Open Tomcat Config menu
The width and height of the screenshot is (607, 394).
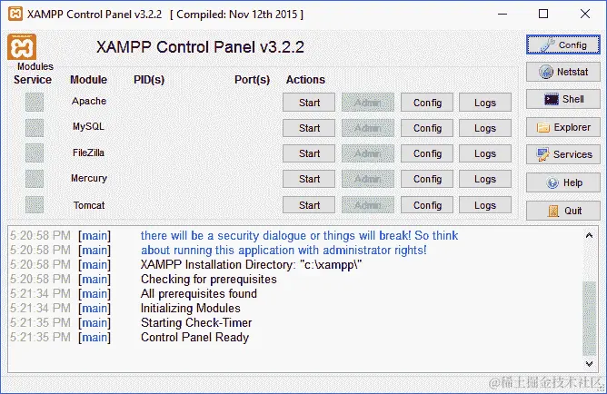427,205
